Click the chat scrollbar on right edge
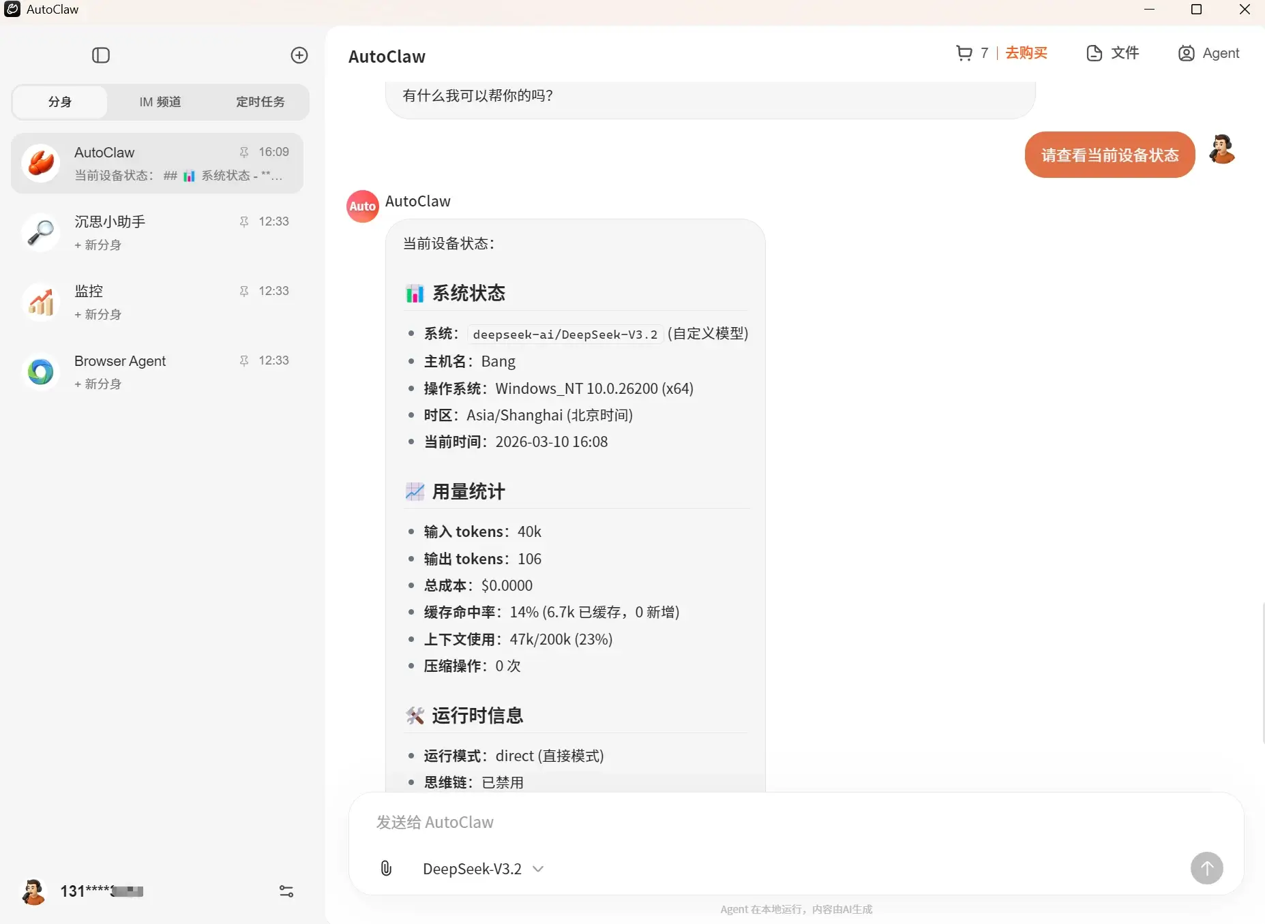This screenshot has height=924, width=1265. (1262, 673)
